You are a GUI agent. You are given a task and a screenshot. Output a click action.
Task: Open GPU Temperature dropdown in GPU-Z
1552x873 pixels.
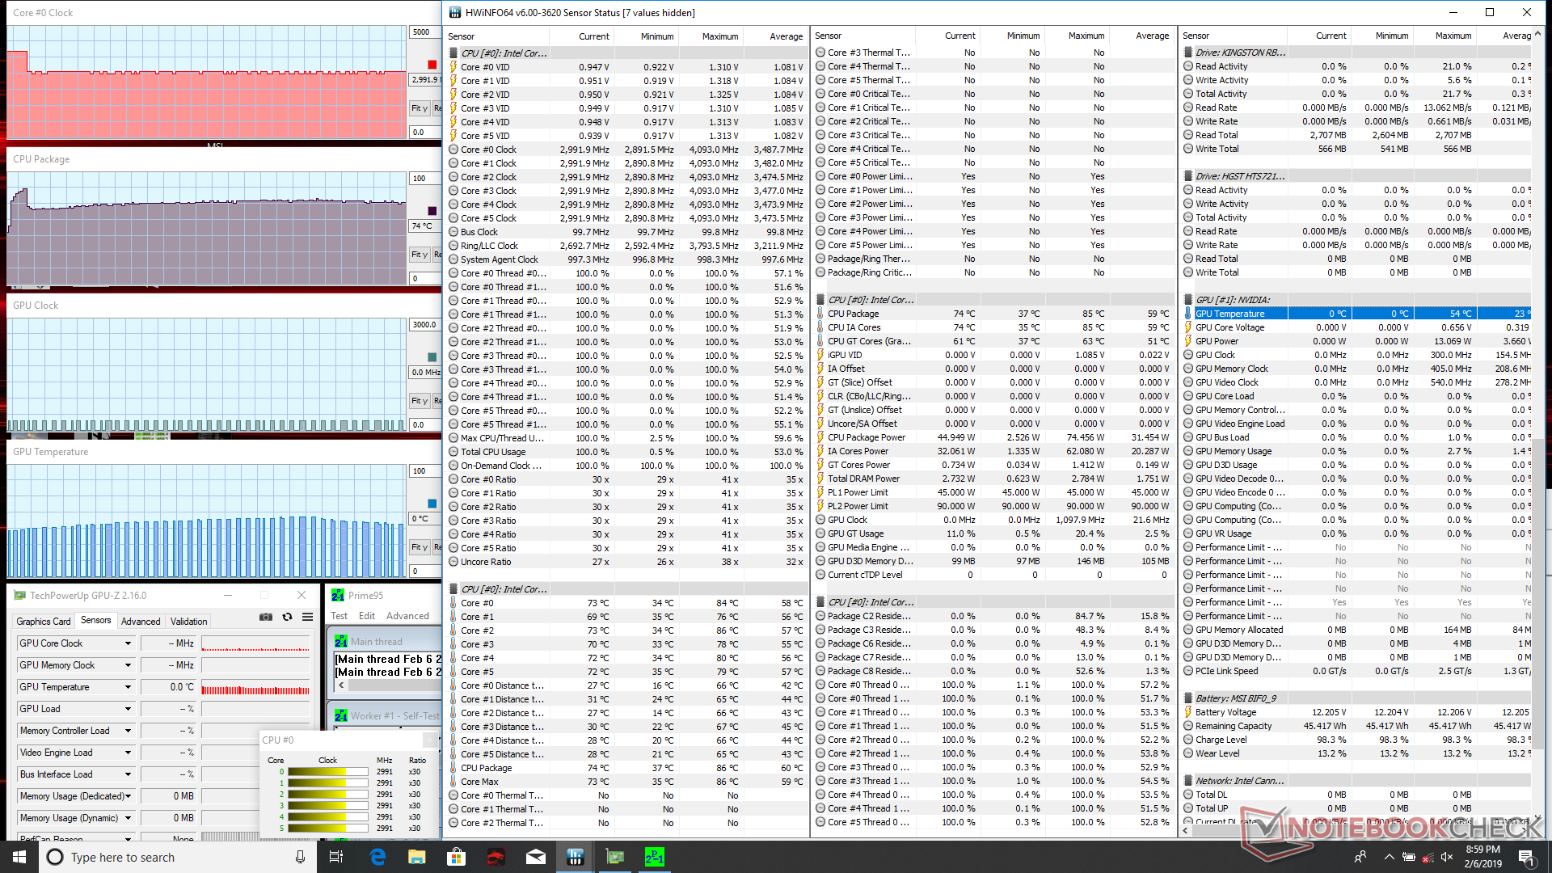click(x=128, y=687)
